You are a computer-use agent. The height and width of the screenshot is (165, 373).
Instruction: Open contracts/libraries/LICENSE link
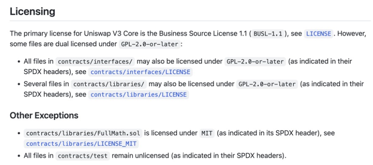tap(139, 95)
